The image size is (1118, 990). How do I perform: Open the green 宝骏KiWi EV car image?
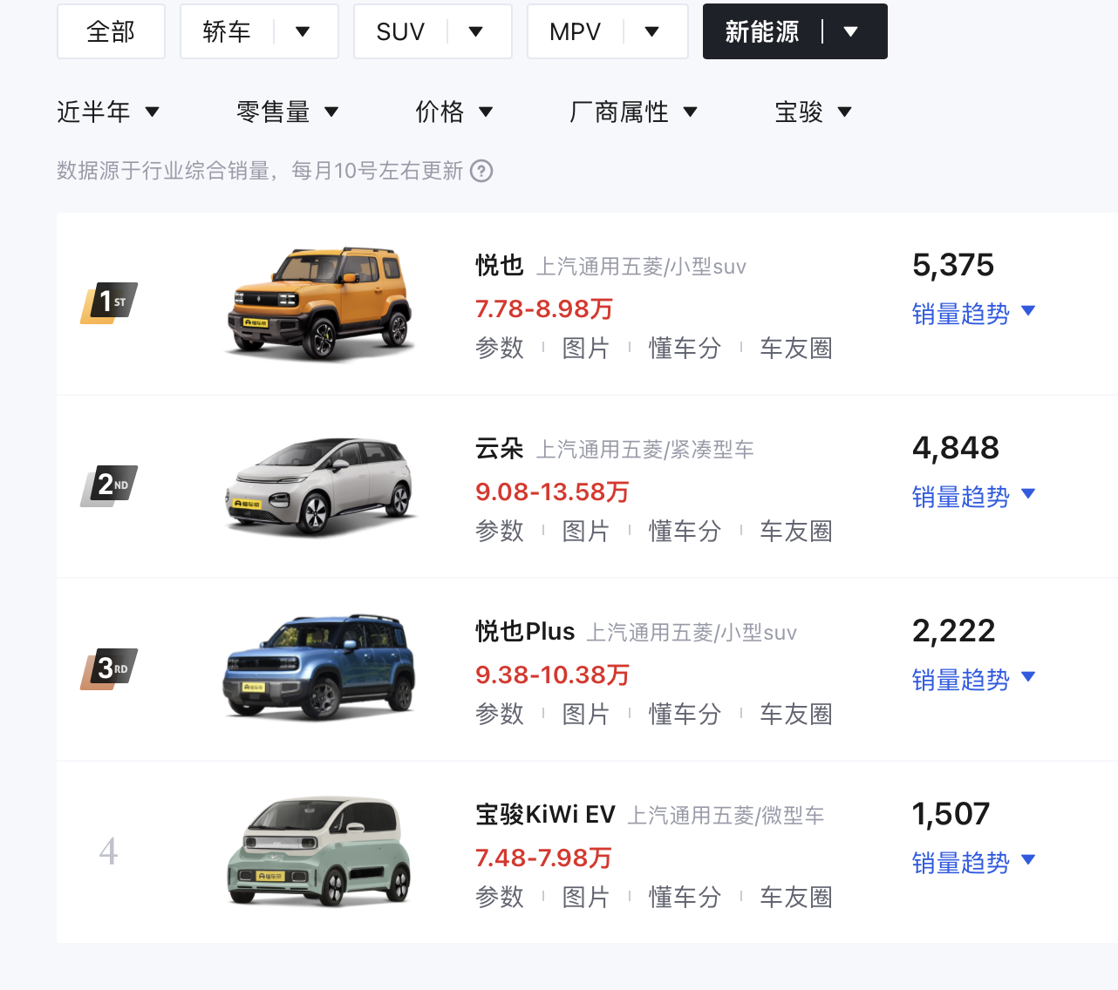click(x=319, y=851)
